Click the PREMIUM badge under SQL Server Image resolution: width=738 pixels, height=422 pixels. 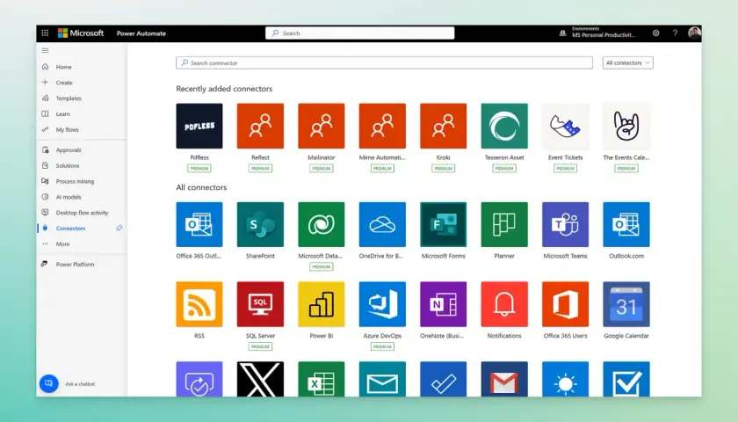[x=260, y=346]
